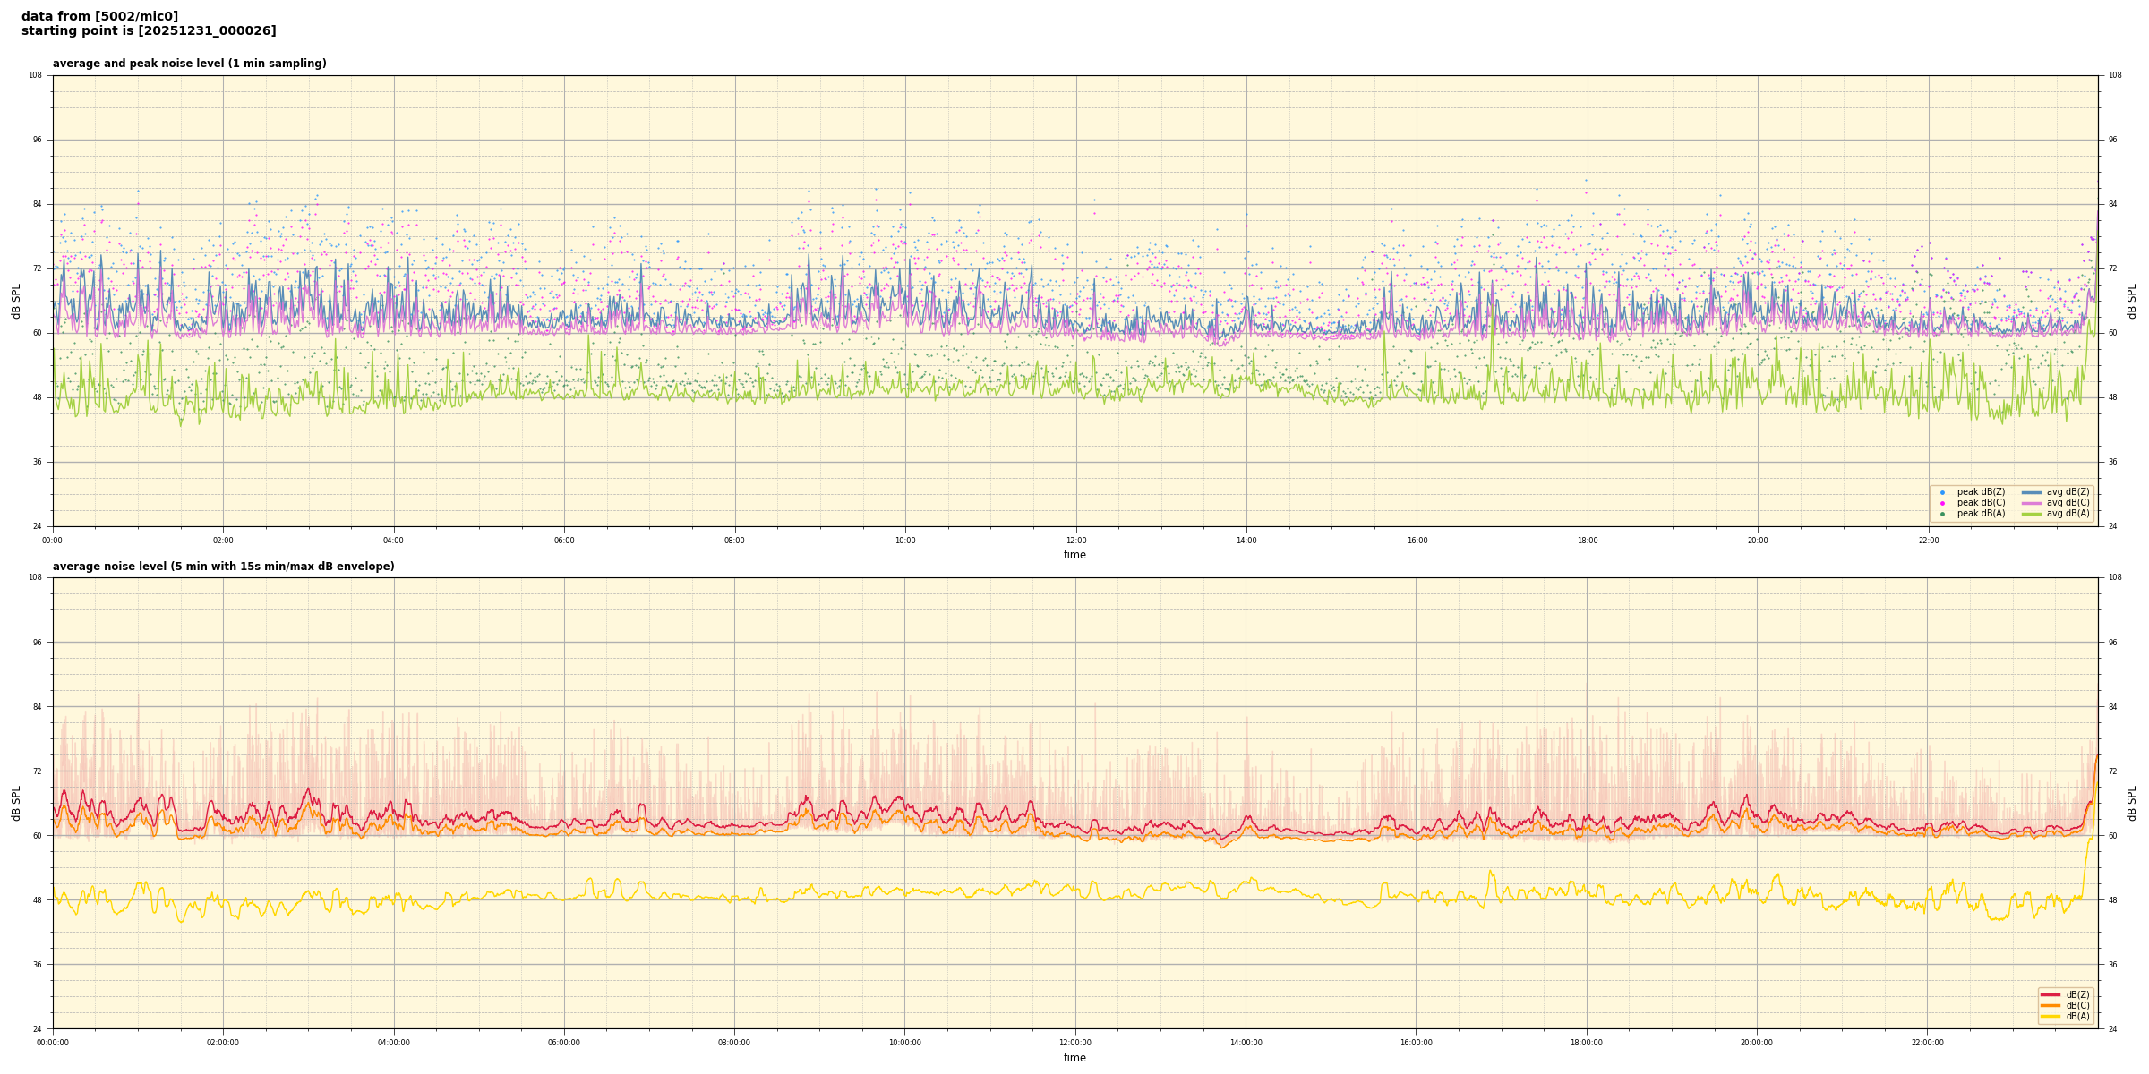
Task: Select the avg dB(A) legend line
Action: [2031, 514]
